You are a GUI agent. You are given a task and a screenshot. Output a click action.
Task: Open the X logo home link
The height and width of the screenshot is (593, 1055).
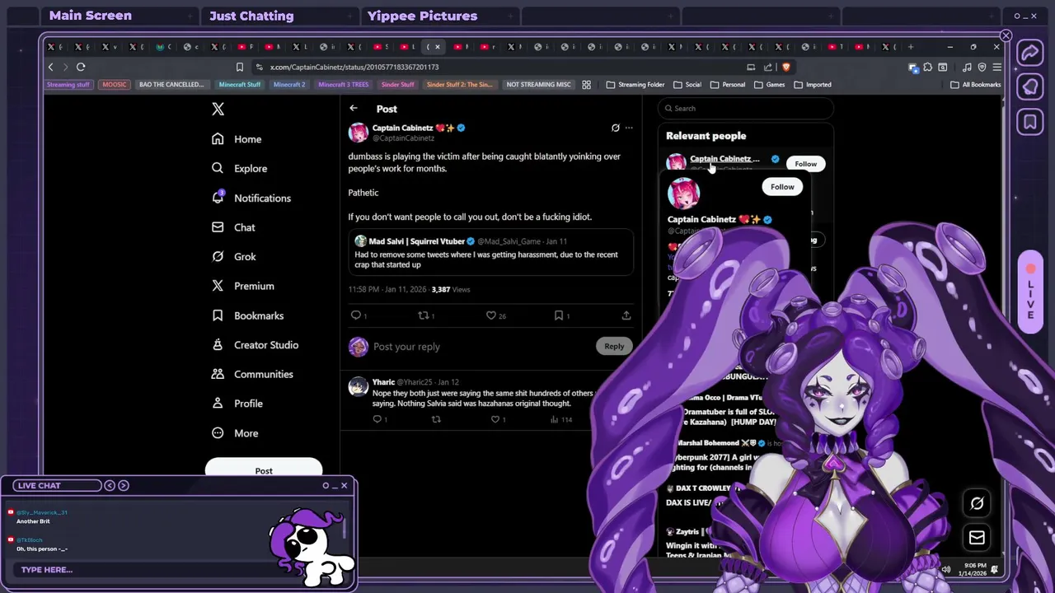(x=218, y=109)
